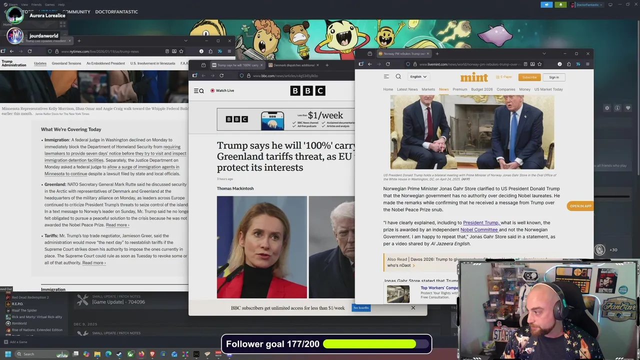The height and width of the screenshot is (360, 640).
Task: Open Steam from the Windows taskbar
Action: pyautogui.click(x=119, y=354)
